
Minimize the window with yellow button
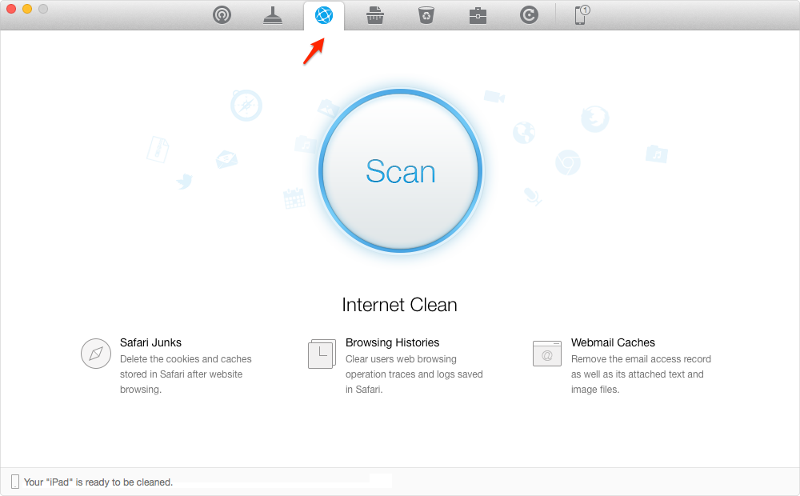coord(27,9)
